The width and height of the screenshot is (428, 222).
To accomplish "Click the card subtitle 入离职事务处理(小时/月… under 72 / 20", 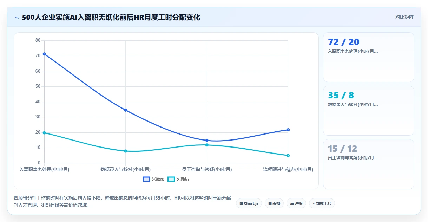I will (x=353, y=51).
